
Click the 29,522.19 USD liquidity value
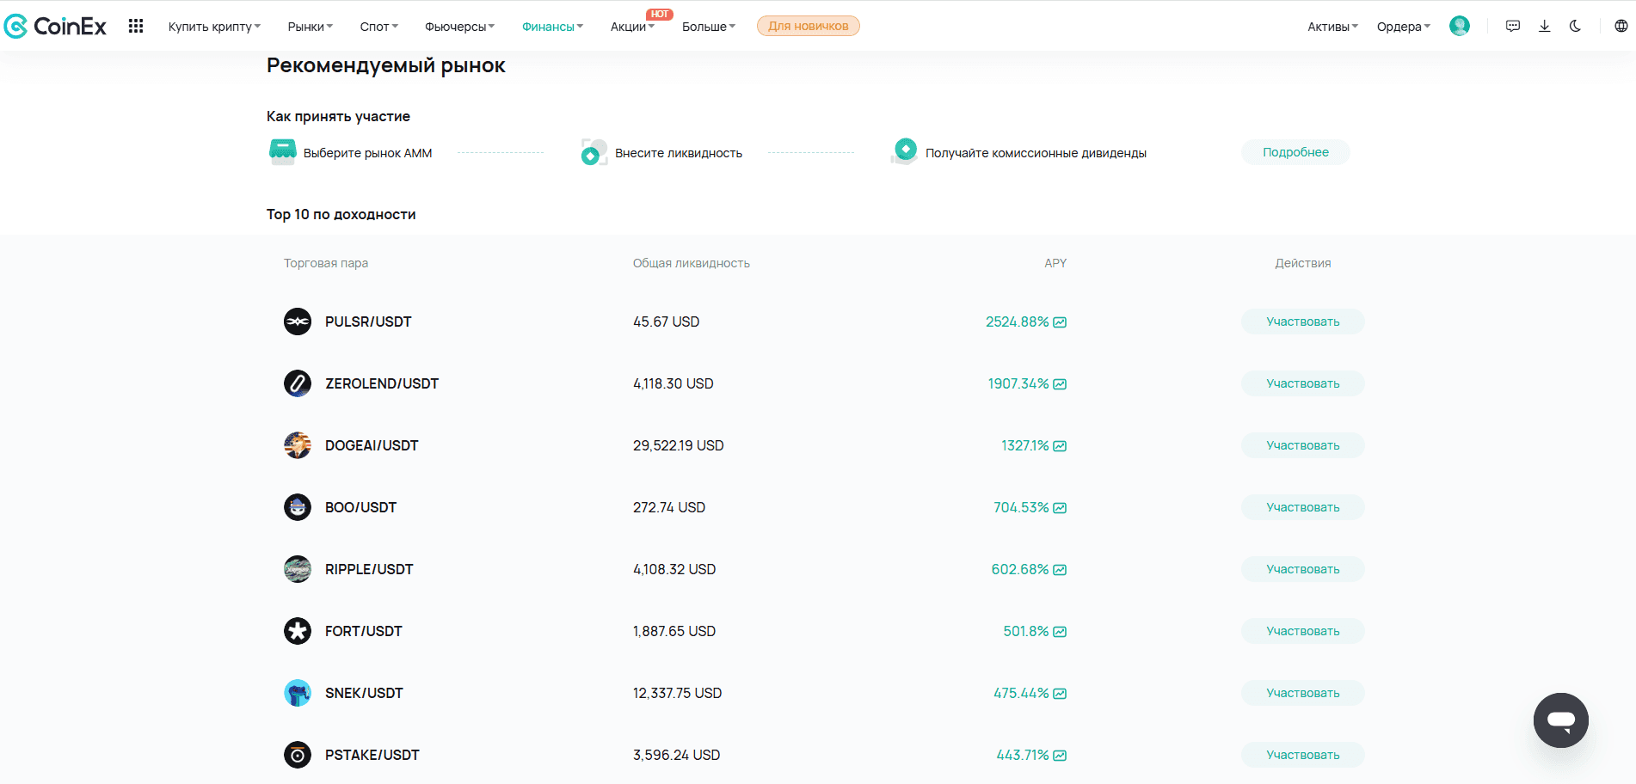[x=679, y=445]
